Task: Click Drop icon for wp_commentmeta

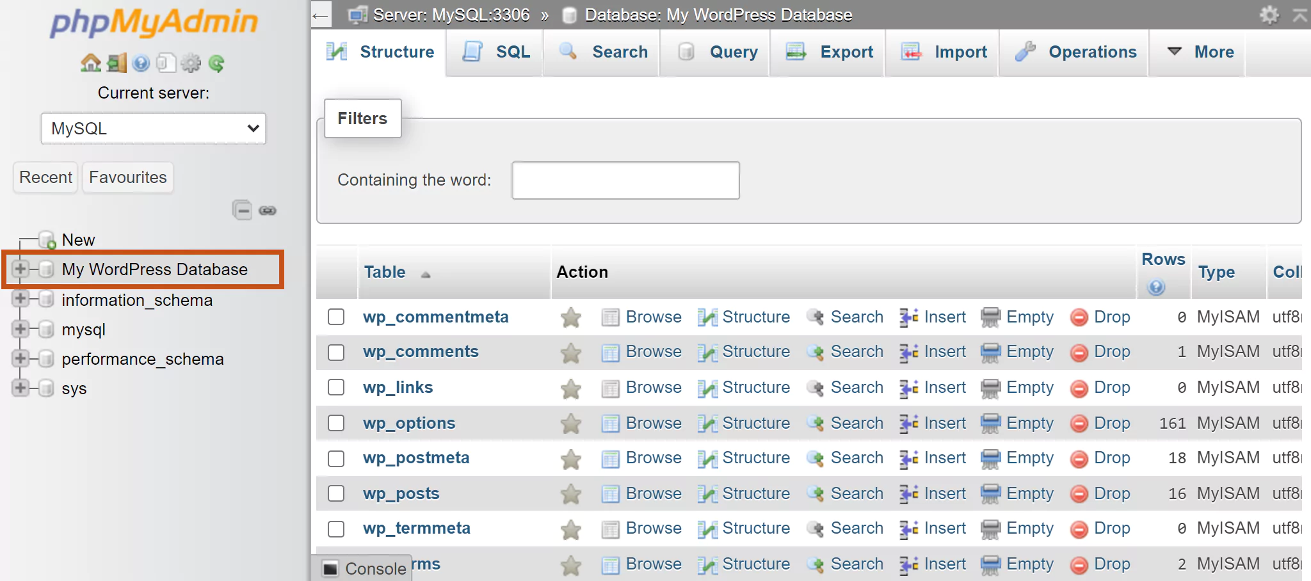Action: pos(1079,317)
